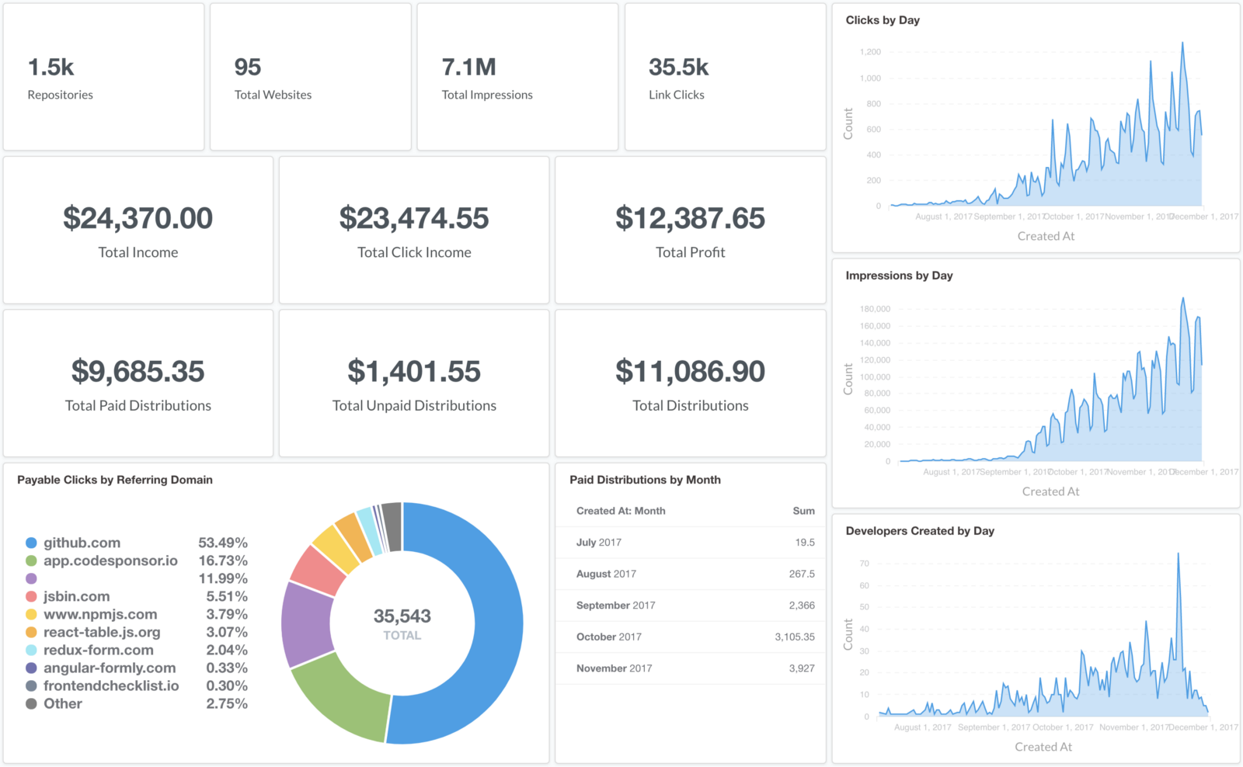Click the github.com legend label

click(x=82, y=543)
